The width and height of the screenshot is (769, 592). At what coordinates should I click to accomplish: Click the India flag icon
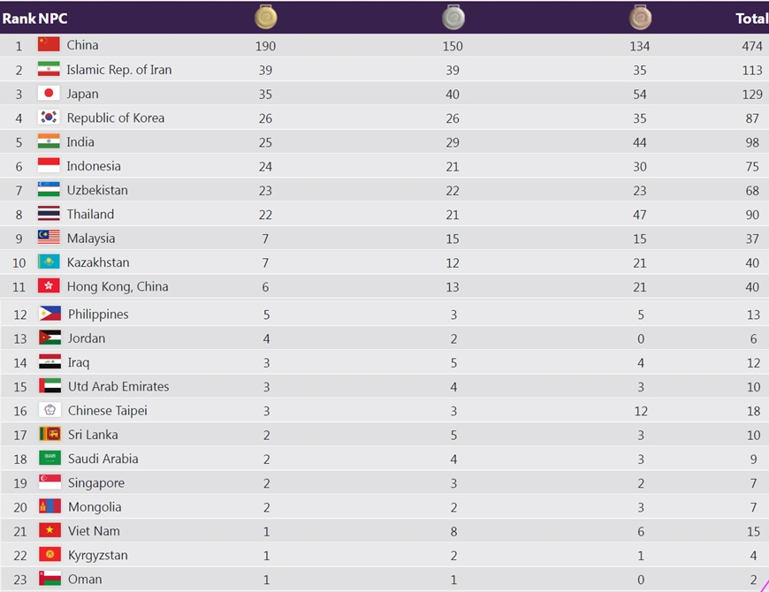click(x=49, y=141)
